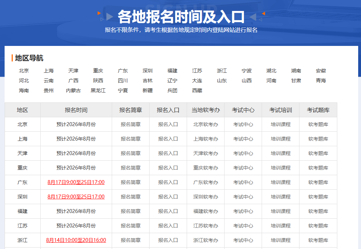The height and width of the screenshot is (249, 361).
Task: Visit 北京软考办 link
Action: click(x=205, y=124)
